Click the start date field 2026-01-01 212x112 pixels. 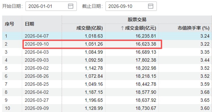click(x=51, y=6)
